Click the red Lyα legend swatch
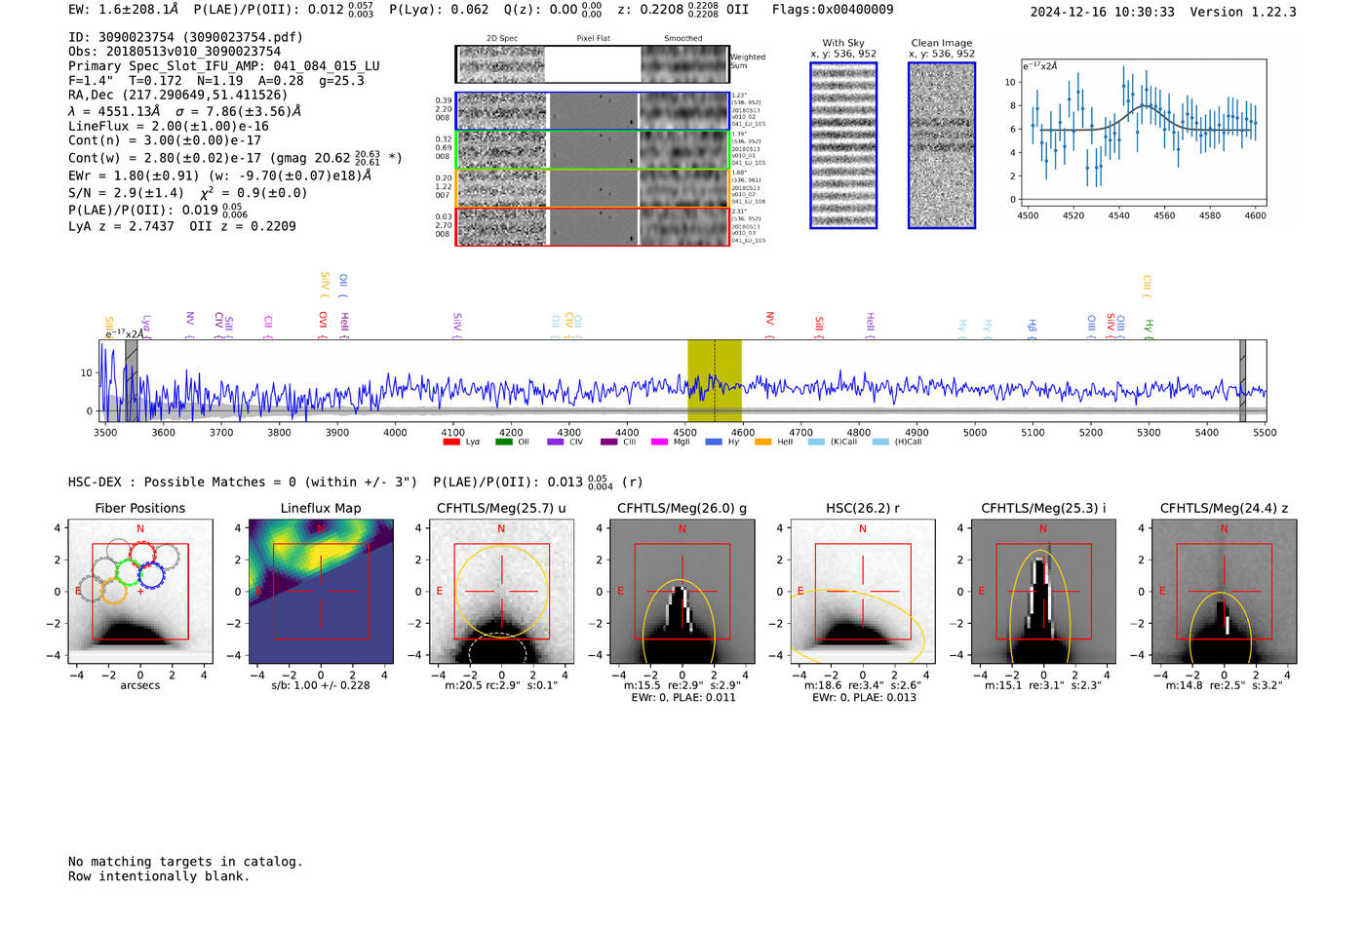The image size is (1365, 929). [451, 443]
